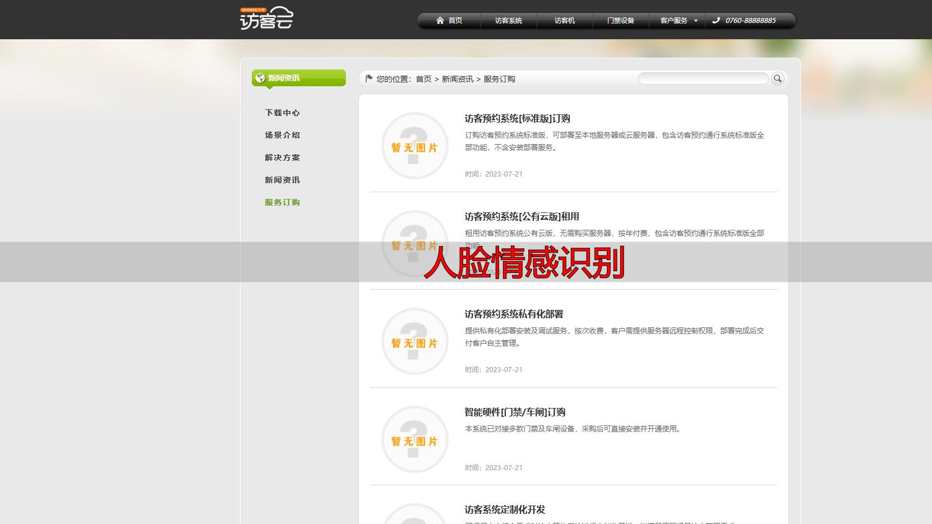Image resolution: width=932 pixels, height=524 pixels.
Task: Open 场景介绍 in the sidebar
Action: click(282, 135)
